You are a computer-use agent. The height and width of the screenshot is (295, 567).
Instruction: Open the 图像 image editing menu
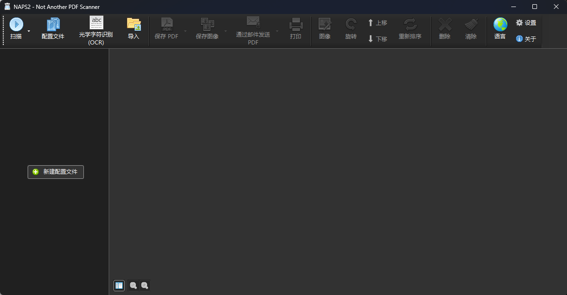(x=325, y=29)
